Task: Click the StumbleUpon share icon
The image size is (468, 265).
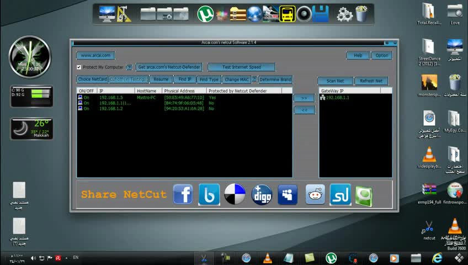Action: pyautogui.click(x=341, y=194)
